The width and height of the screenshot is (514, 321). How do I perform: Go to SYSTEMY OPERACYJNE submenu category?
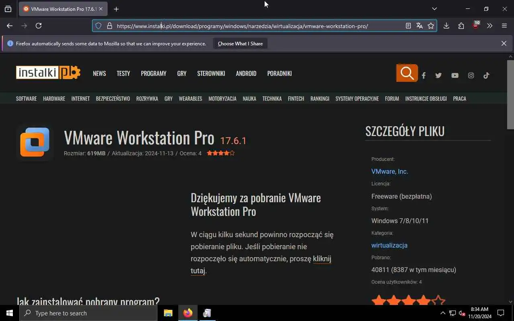(x=357, y=99)
